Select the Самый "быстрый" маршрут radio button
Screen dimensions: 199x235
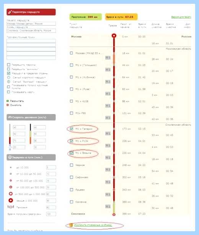click(x=8, y=82)
